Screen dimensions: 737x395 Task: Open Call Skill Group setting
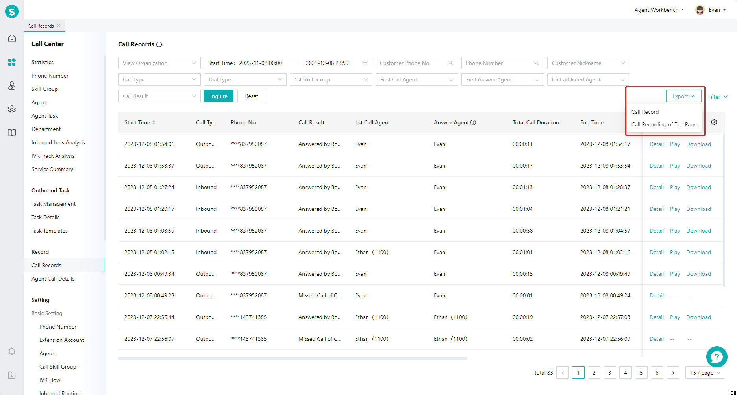tap(58, 367)
